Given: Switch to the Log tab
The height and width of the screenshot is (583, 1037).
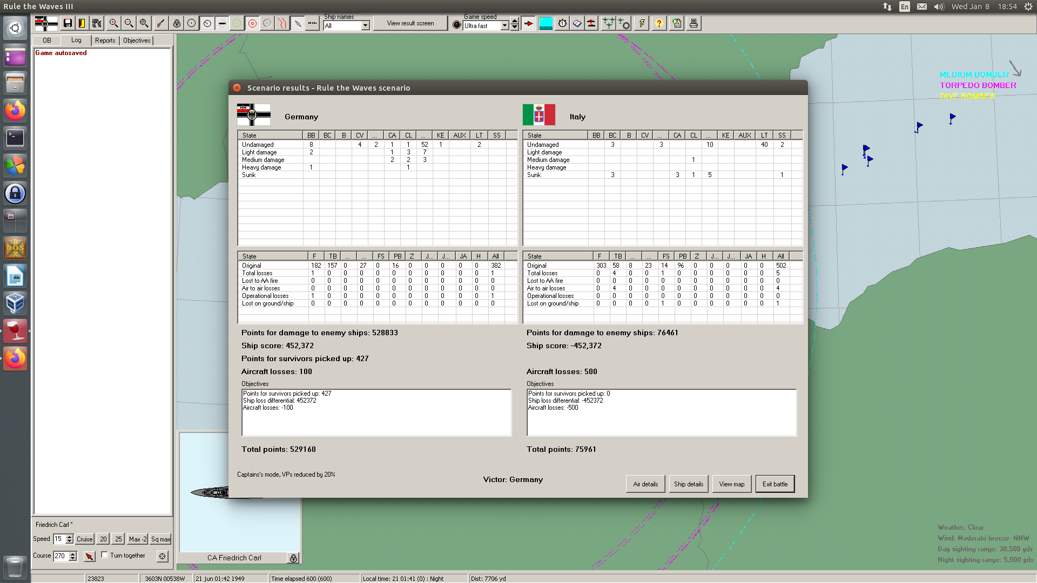Looking at the screenshot, I should [x=76, y=40].
